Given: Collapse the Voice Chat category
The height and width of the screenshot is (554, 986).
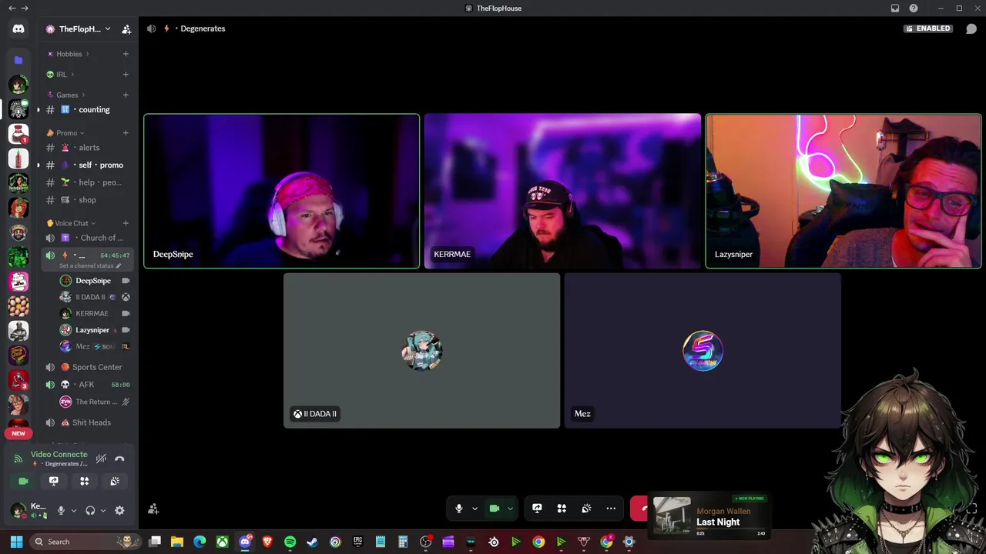Looking at the screenshot, I should point(71,223).
